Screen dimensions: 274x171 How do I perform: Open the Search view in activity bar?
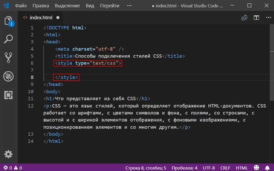coord(8,39)
